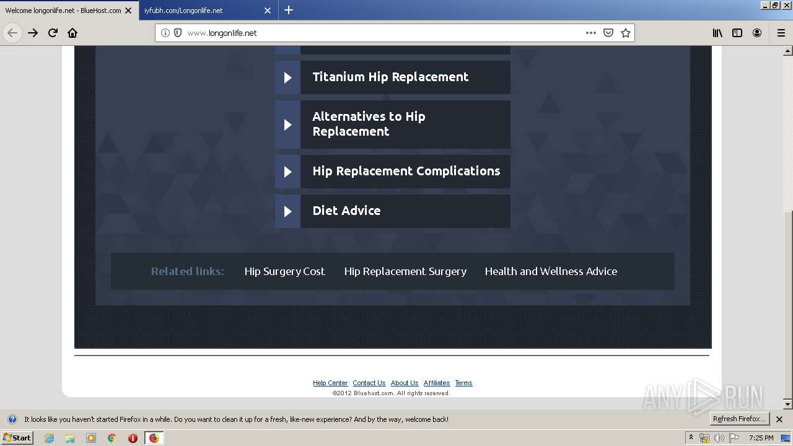793x446 pixels.
Task: Bookmark this page with the star
Action: point(626,33)
